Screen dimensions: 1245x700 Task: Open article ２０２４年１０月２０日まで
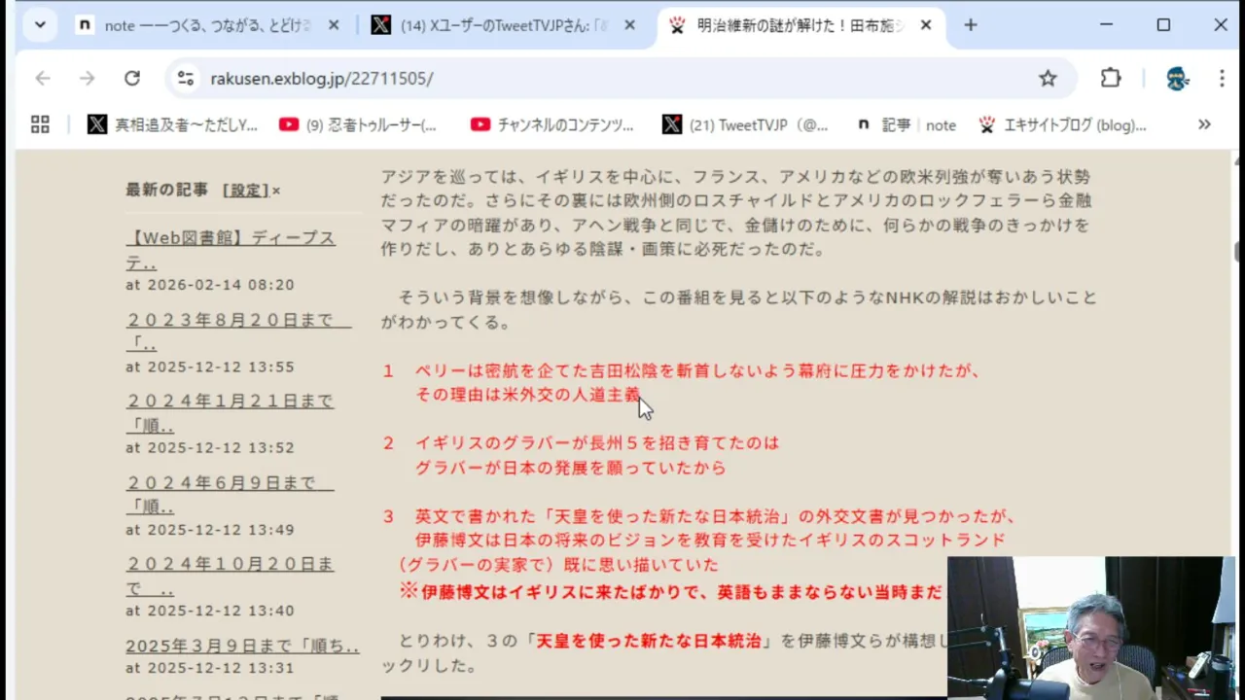(x=230, y=577)
